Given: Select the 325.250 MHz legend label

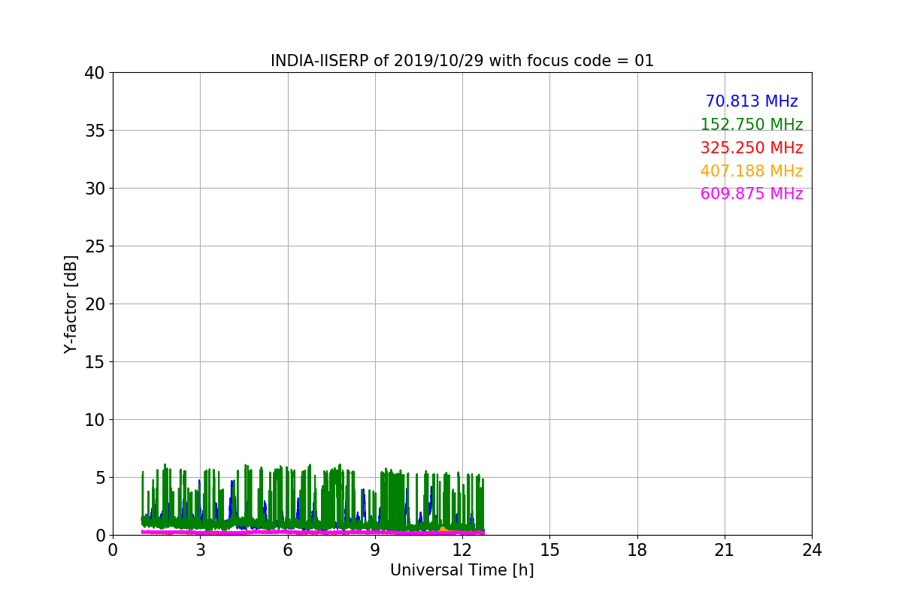Looking at the screenshot, I should (752, 148).
